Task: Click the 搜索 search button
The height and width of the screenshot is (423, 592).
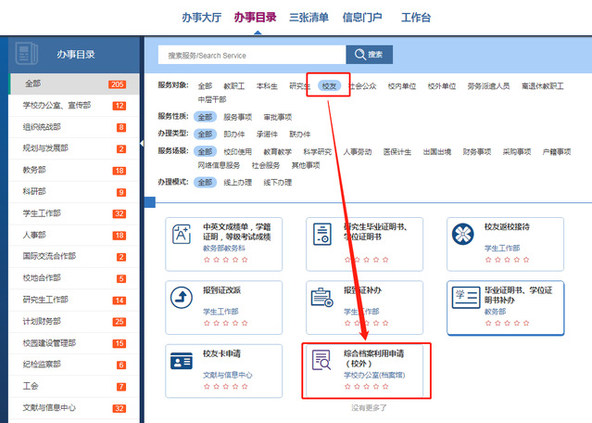Action: 370,55
